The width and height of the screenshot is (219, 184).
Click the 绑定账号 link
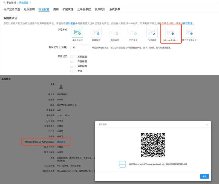coord(61,142)
